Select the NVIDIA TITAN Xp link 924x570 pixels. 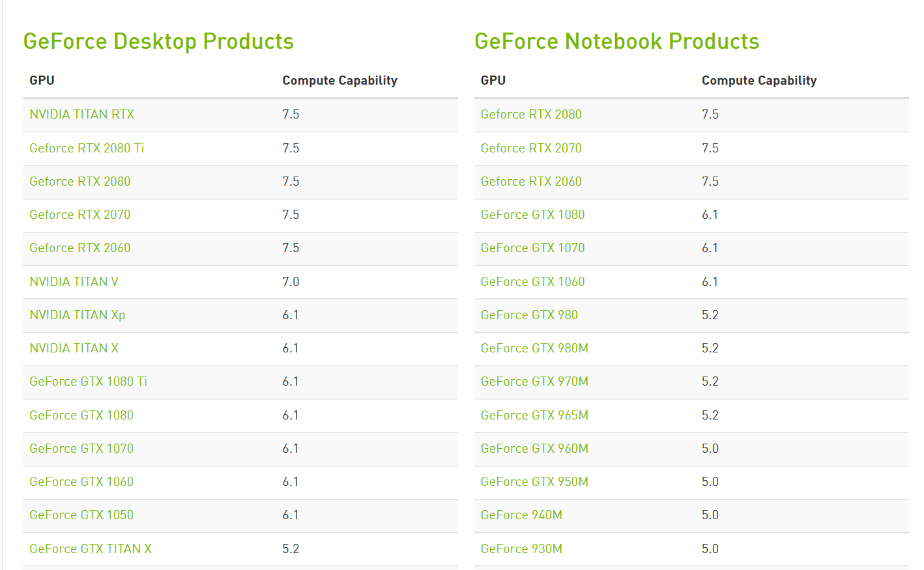click(77, 315)
